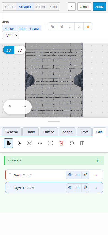Open the Edit tab
The height and width of the screenshot is (235, 108).
[x=99, y=132]
